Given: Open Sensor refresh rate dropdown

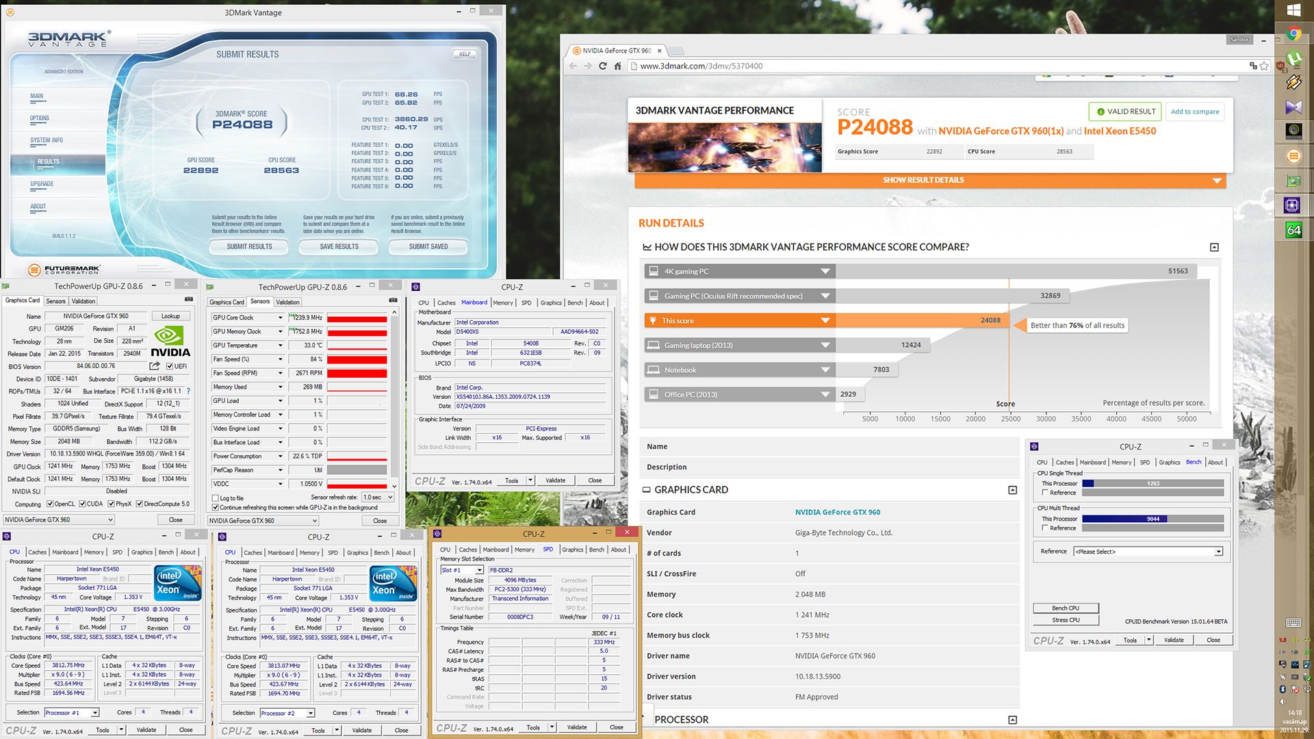Looking at the screenshot, I should point(378,497).
